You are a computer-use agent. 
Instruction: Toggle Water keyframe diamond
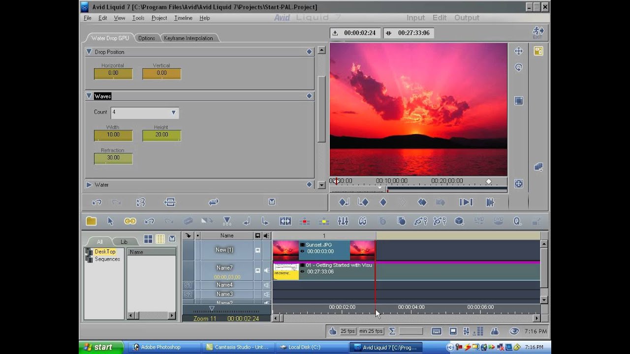309,184
